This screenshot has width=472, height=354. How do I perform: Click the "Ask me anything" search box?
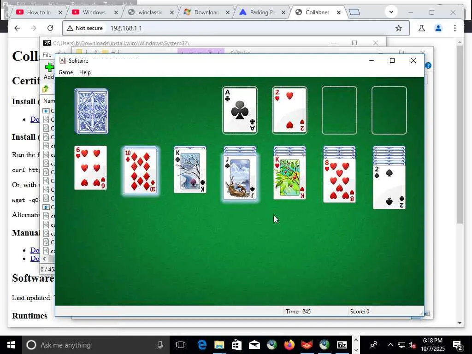96,345
